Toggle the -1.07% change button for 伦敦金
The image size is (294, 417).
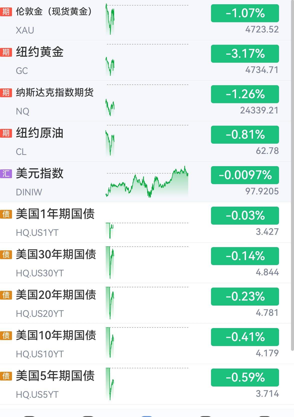[x=245, y=13]
